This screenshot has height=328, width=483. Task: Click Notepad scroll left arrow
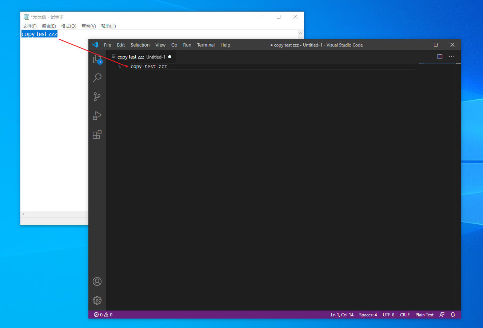(23, 214)
